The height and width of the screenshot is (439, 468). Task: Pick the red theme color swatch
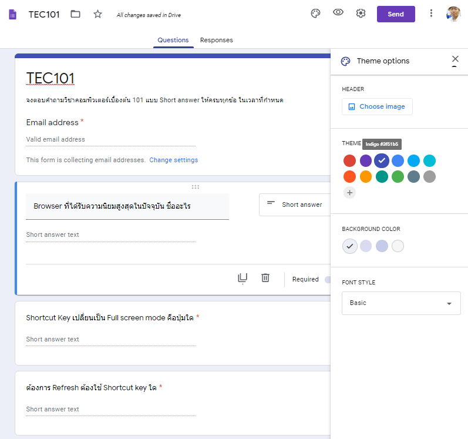coord(349,160)
